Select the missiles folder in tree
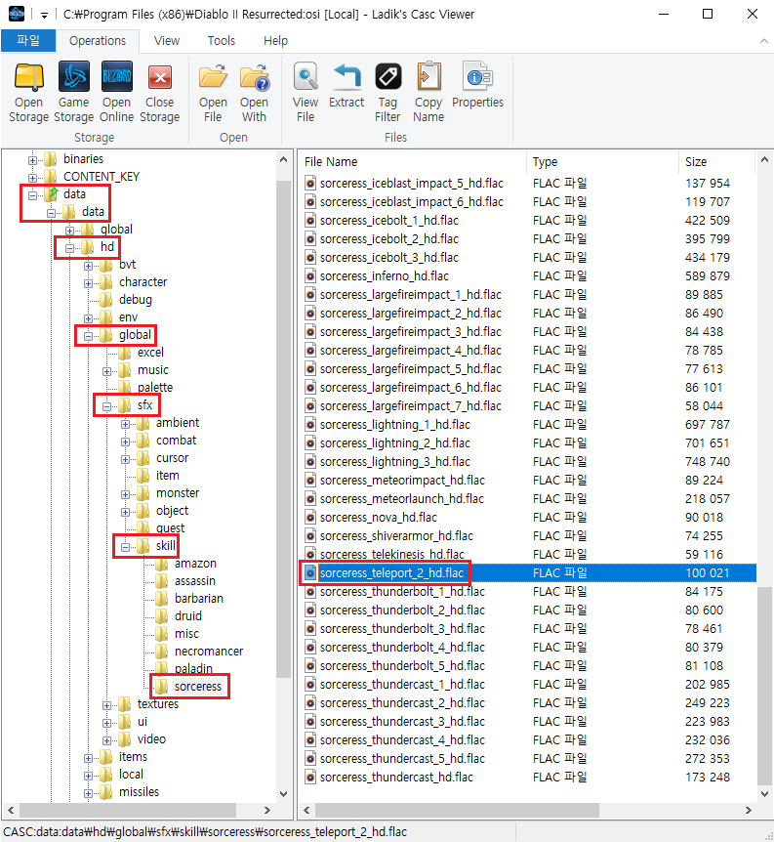The width and height of the screenshot is (774, 842). (x=139, y=791)
